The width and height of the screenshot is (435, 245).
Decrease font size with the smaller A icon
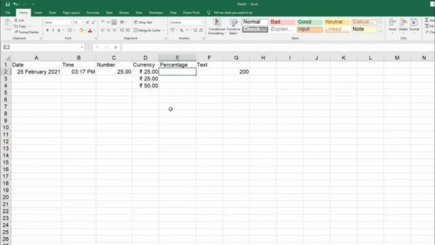pos(93,22)
